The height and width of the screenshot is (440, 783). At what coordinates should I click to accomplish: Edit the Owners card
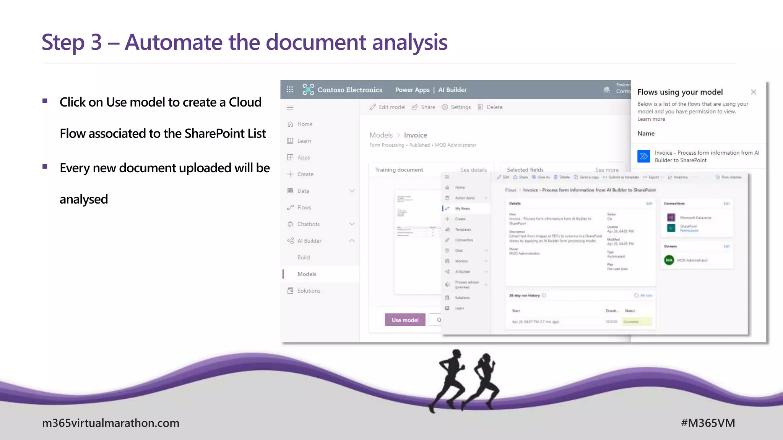click(726, 246)
